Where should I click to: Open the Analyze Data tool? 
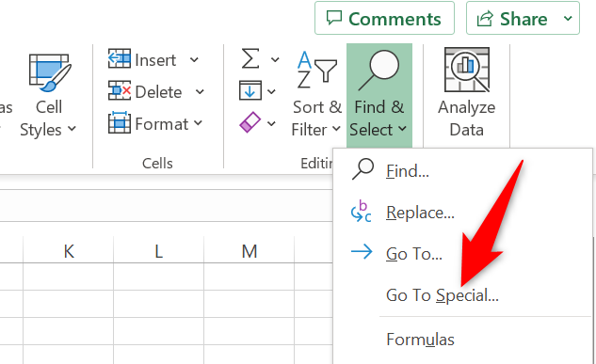point(466,93)
